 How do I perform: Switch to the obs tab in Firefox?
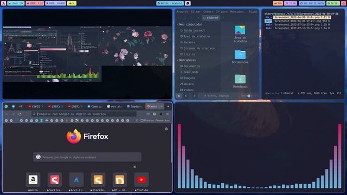click(x=114, y=106)
